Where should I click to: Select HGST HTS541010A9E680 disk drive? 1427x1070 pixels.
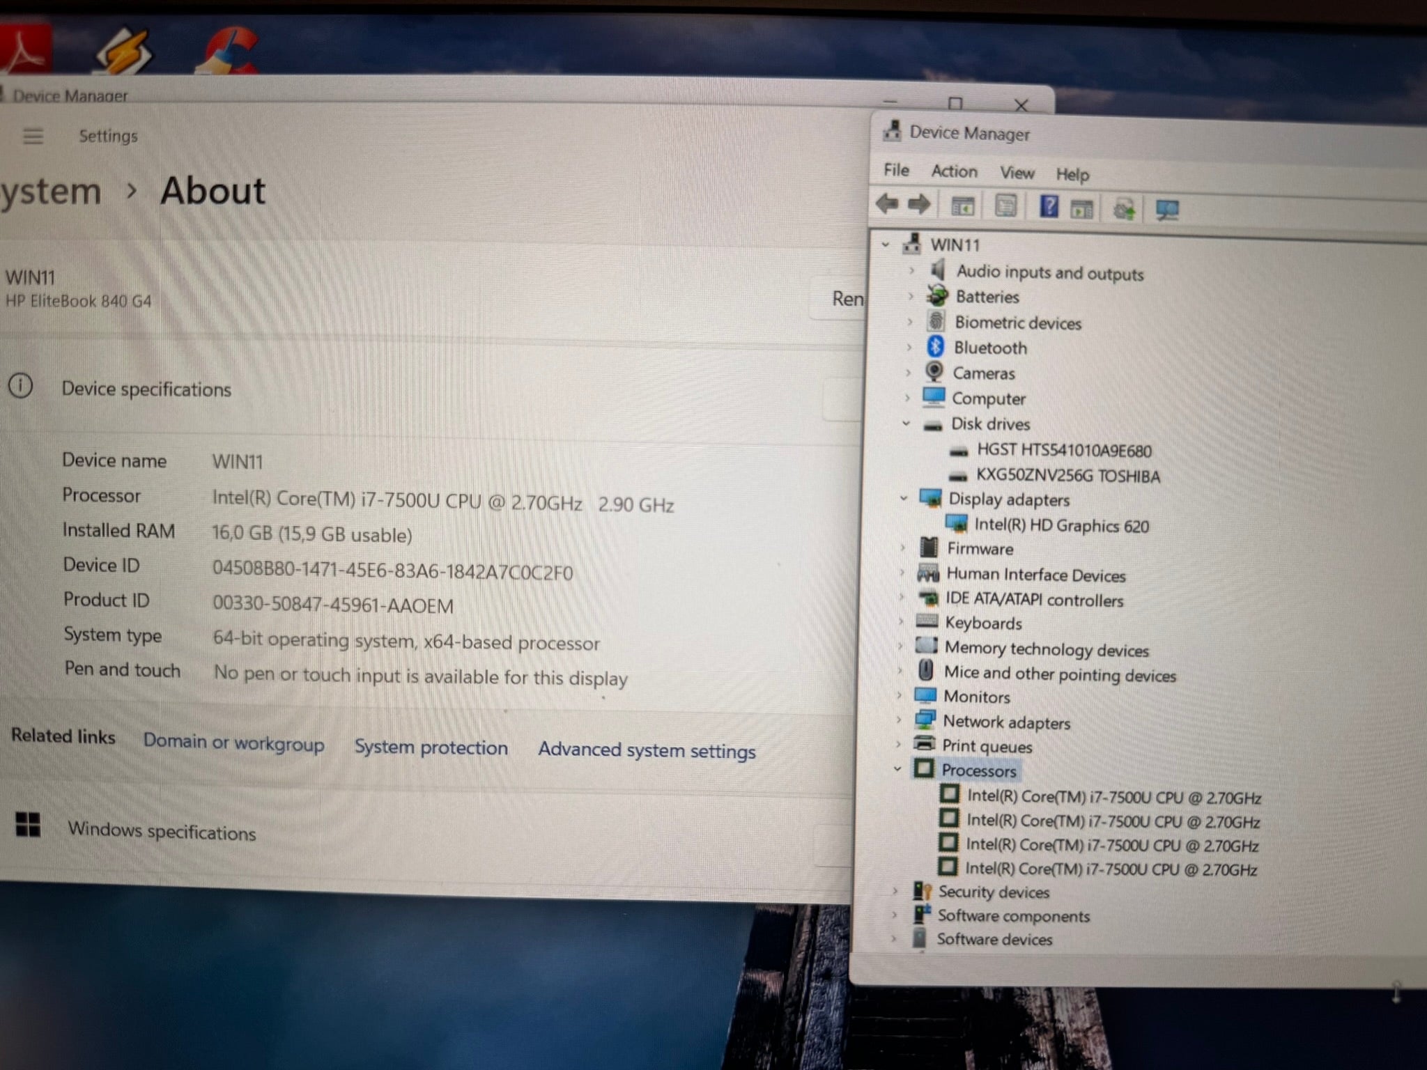pyautogui.click(x=1064, y=451)
